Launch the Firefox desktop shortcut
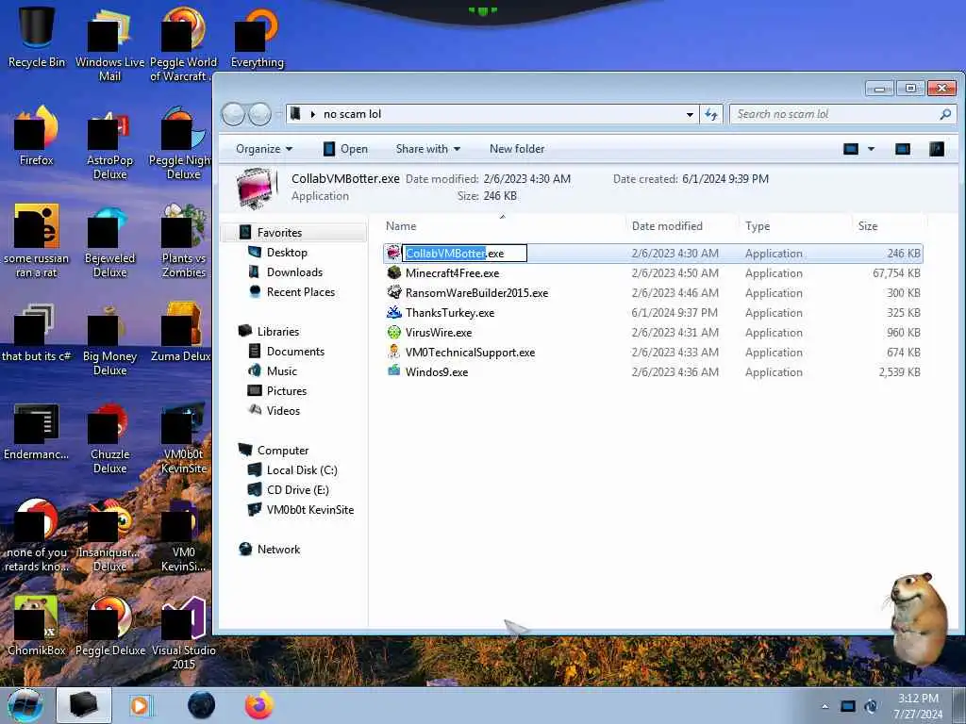This screenshot has height=724, width=966. coord(37,137)
